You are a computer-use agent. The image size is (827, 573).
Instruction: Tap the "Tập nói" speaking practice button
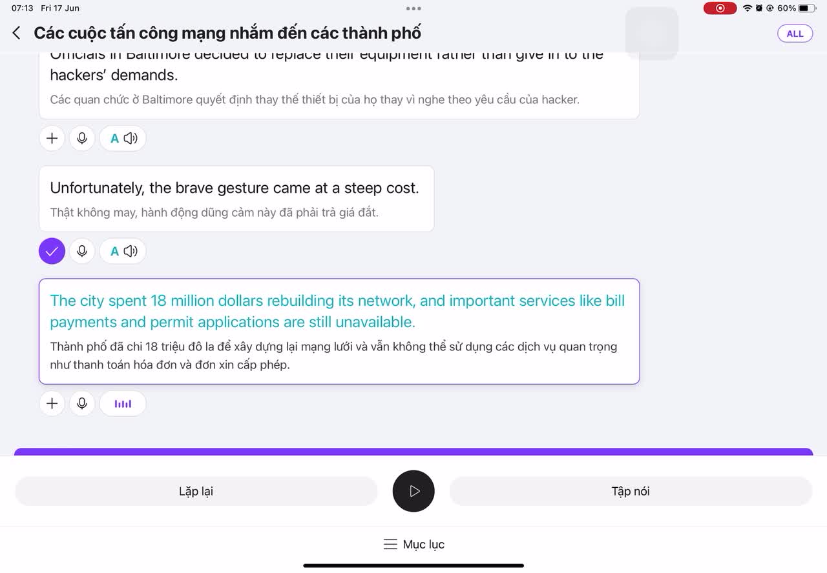[631, 491]
